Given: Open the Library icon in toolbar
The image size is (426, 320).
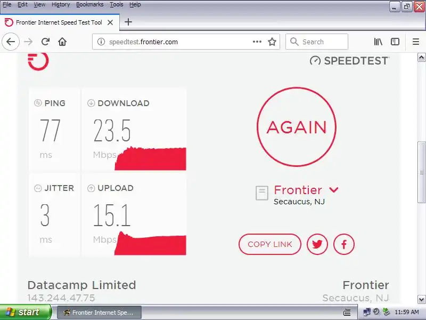Looking at the screenshot, I should [378, 42].
